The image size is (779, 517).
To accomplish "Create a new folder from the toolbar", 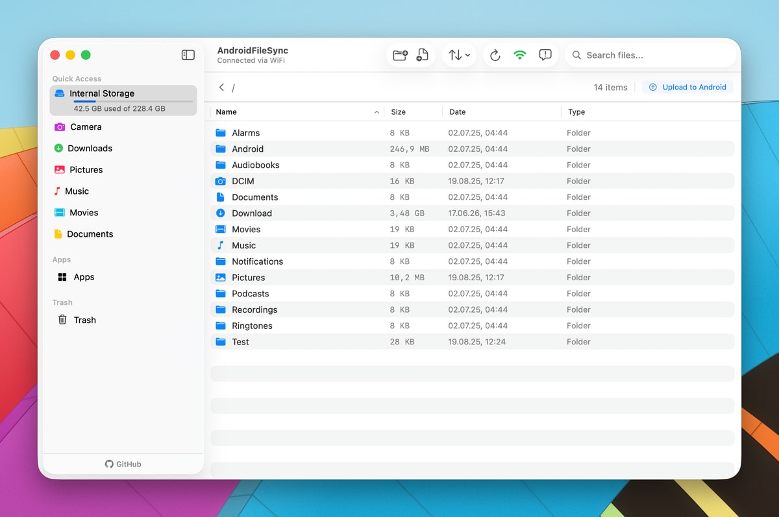I will click(x=400, y=55).
